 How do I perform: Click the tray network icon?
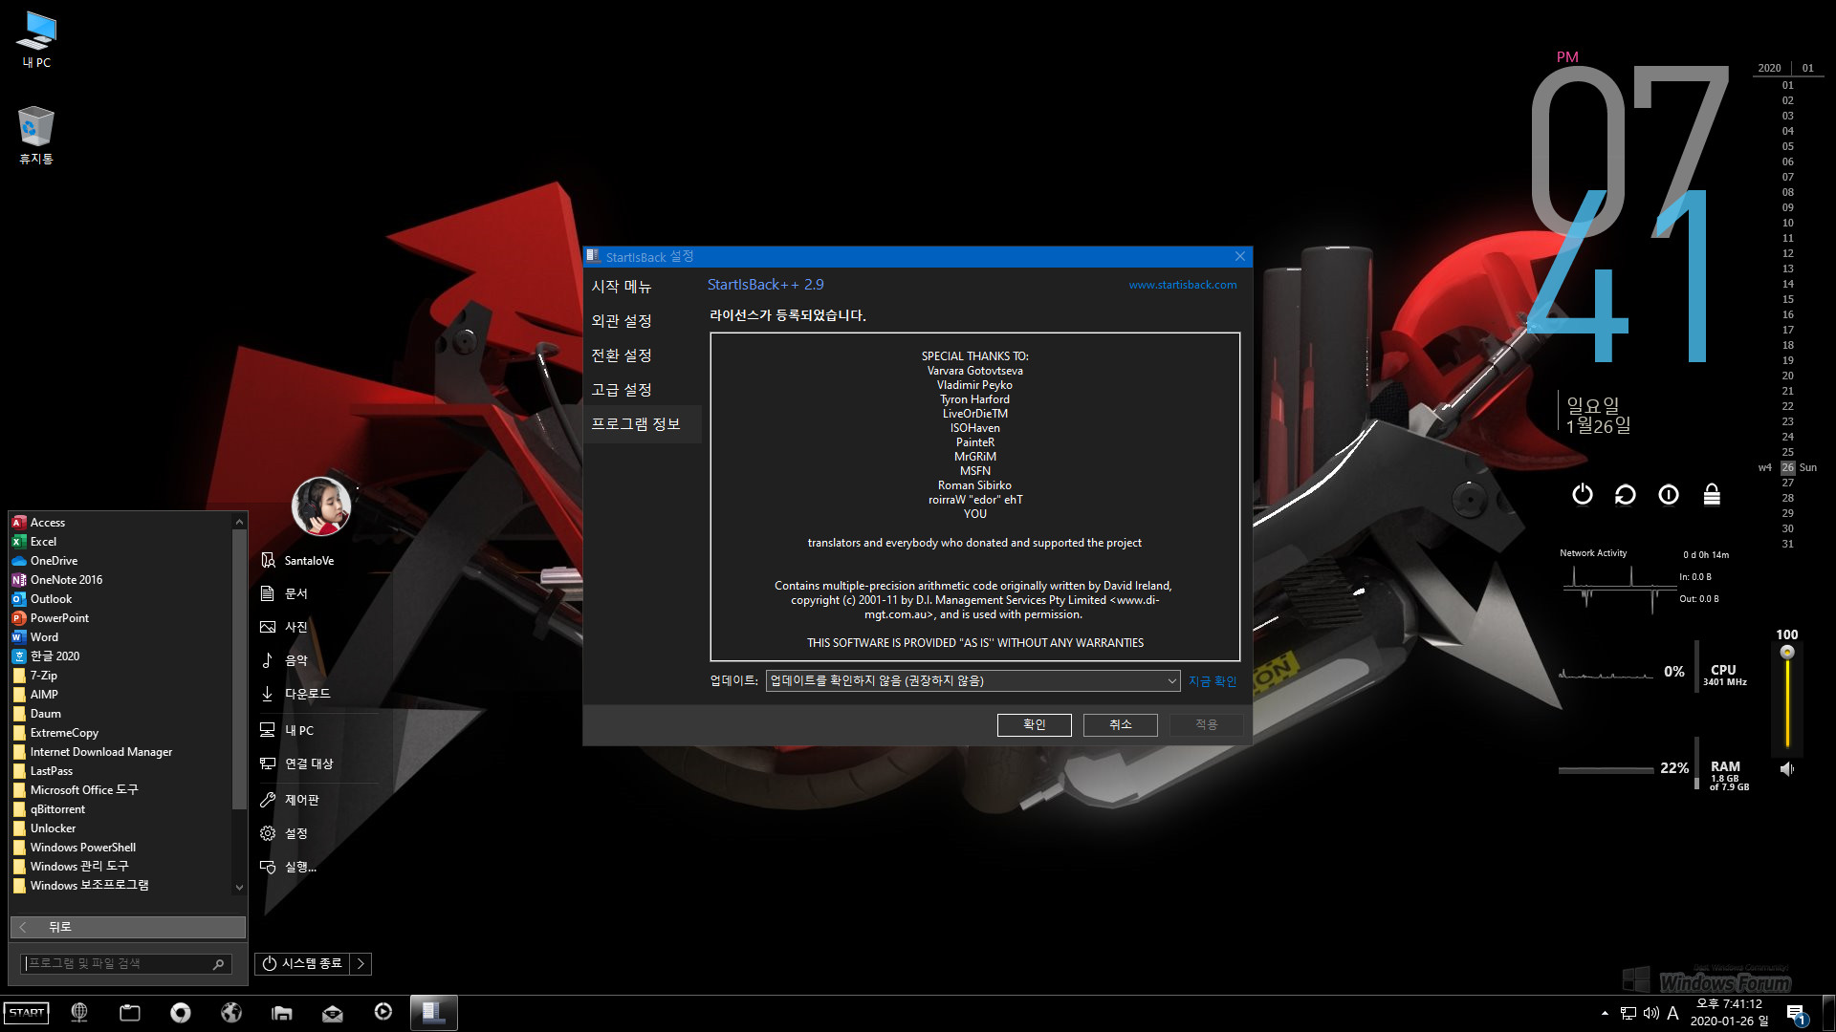(1628, 1013)
